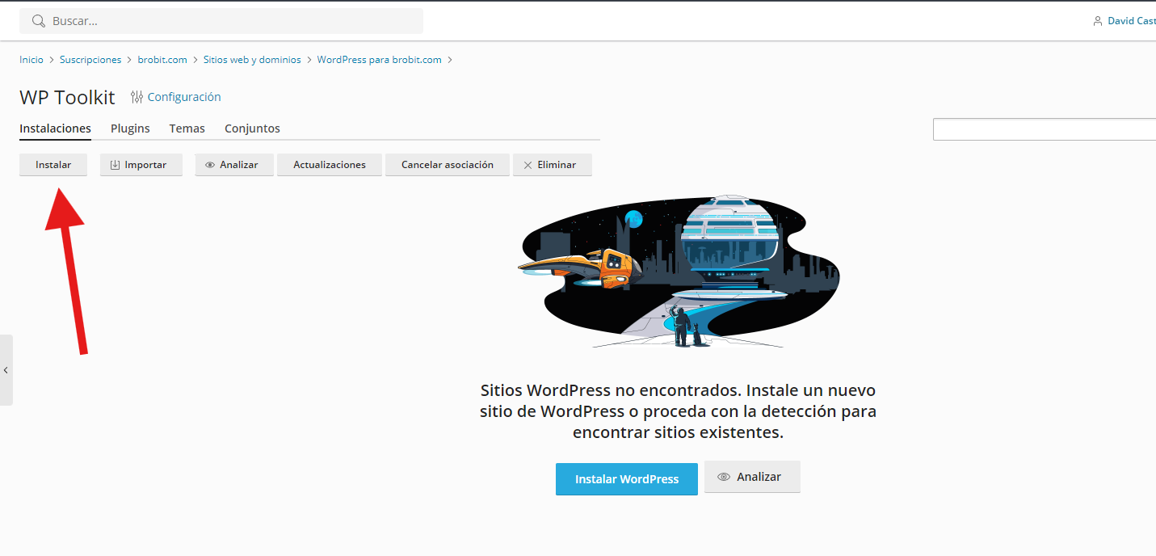The height and width of the screenshot is (556, 1156).
Task: Open brobit.com breadcrumb link
Action: pyautogui.click(x=162, y=60)
